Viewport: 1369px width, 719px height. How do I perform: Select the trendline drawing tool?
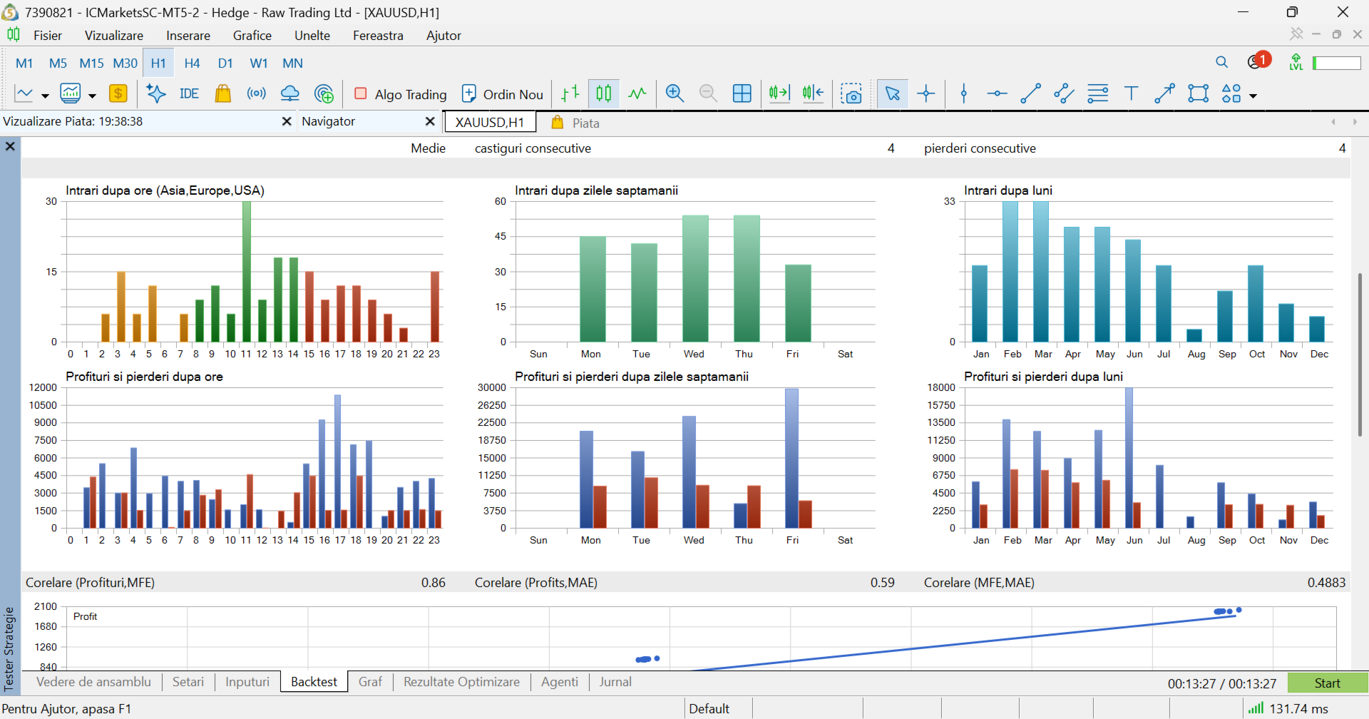pos(1030,93)
